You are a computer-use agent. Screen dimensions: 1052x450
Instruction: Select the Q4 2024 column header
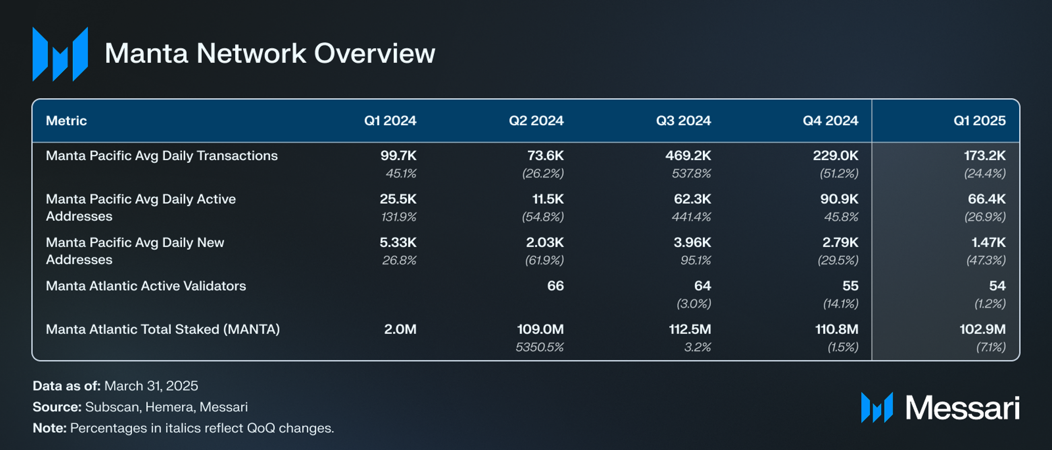(x=831, y=121)
